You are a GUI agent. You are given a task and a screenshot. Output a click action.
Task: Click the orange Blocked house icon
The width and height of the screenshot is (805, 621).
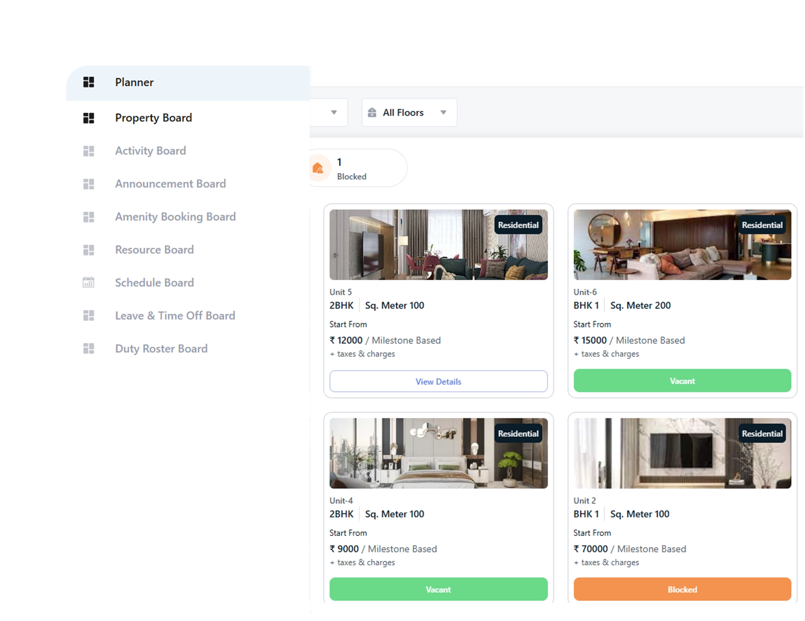[x=318, y=168]
